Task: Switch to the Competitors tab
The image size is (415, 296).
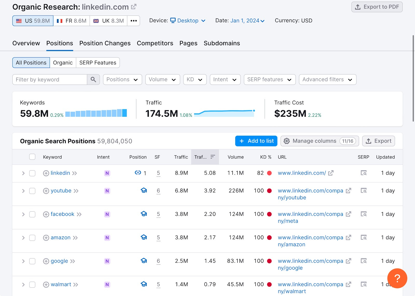Action: point(155,43)
